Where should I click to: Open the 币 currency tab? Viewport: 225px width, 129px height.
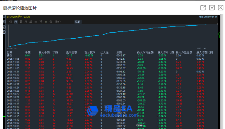(41, 22)
